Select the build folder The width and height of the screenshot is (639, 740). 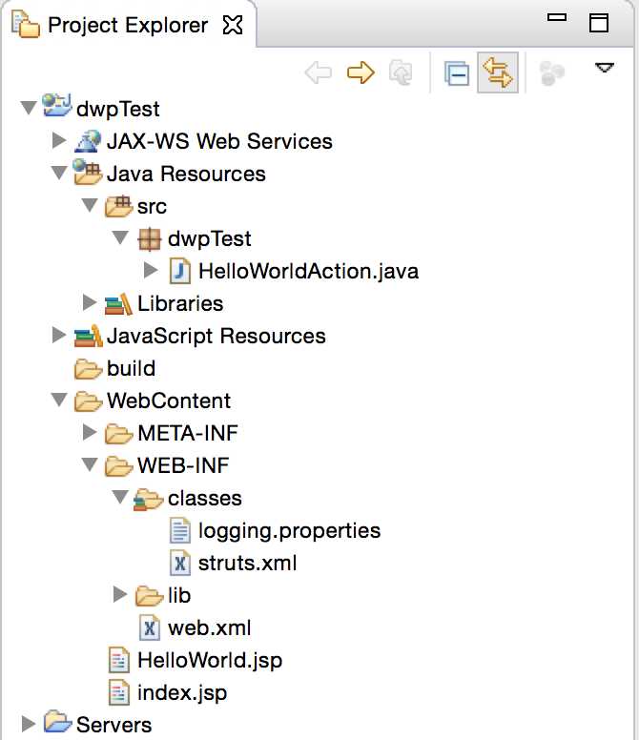131,368
